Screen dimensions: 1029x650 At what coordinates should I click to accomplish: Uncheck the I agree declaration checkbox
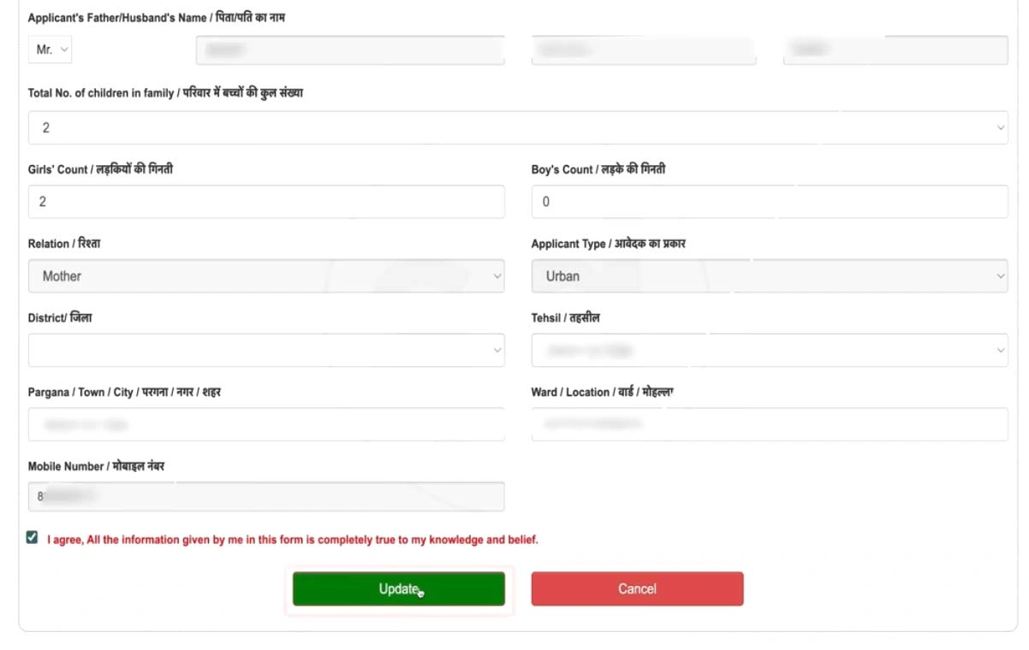pyautogui.click(x=33, y=538)
